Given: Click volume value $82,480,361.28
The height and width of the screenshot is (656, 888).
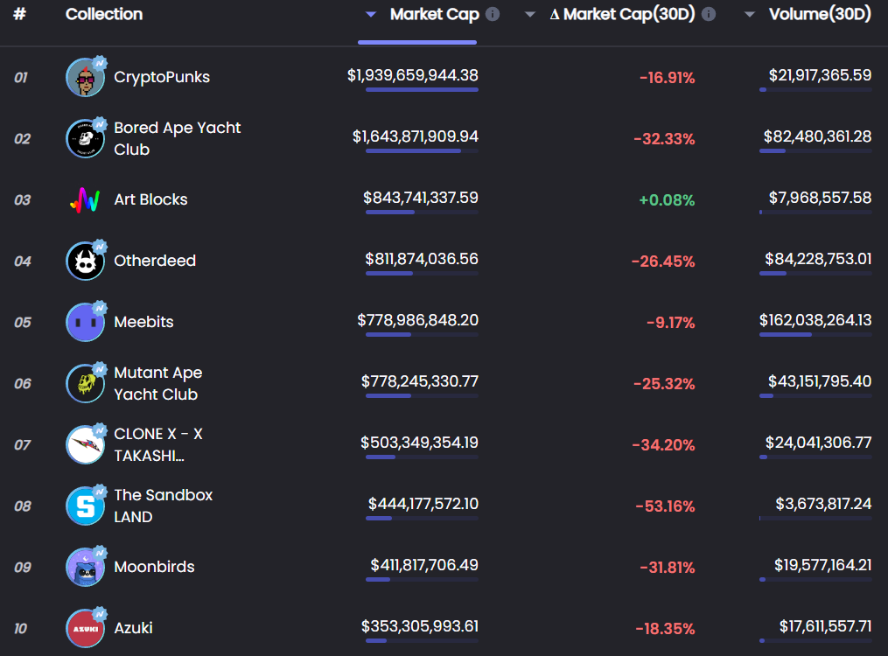Looking at the screenshot, I should tap(817, 136).
